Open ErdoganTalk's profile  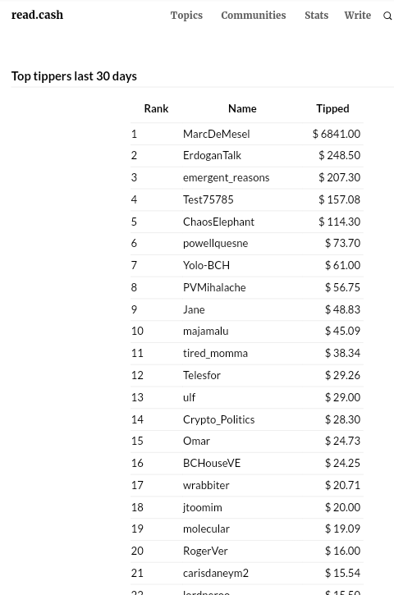212,156
